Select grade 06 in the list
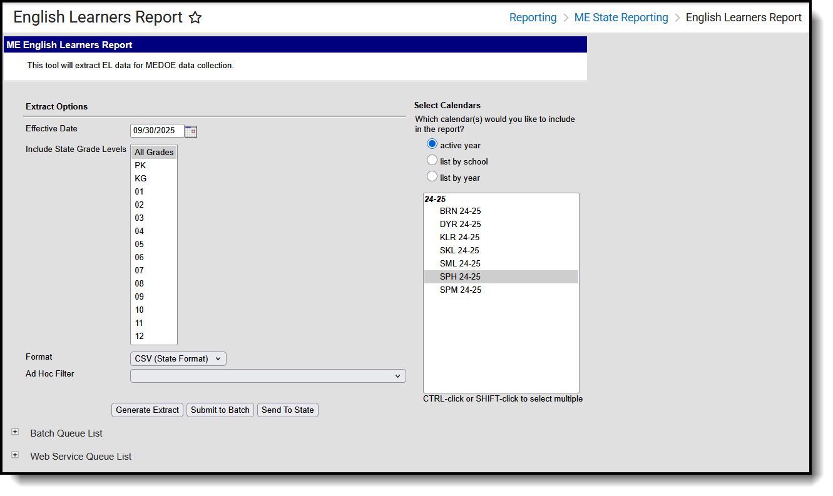 pyautogui.click(x=154, y=257)
